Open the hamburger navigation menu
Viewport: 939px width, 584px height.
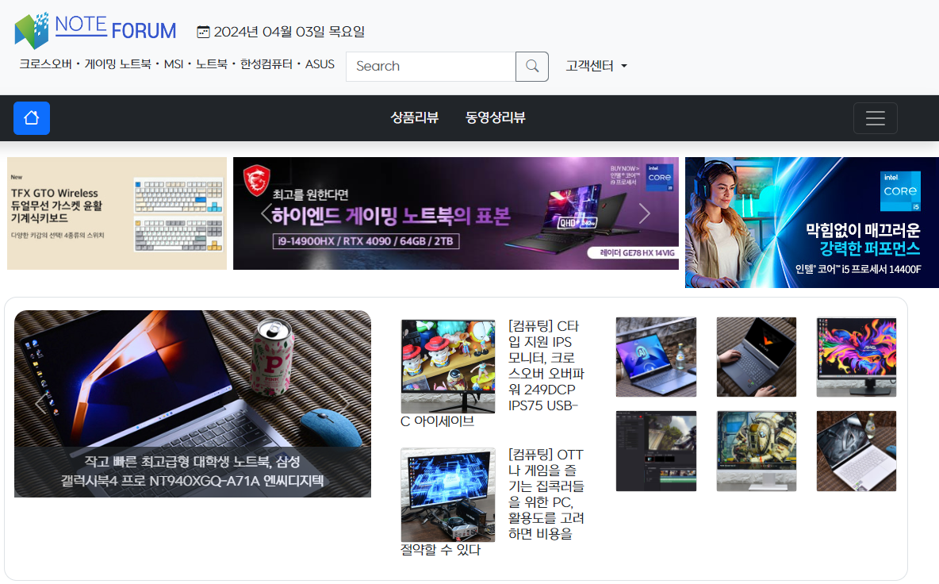[875, 118]
